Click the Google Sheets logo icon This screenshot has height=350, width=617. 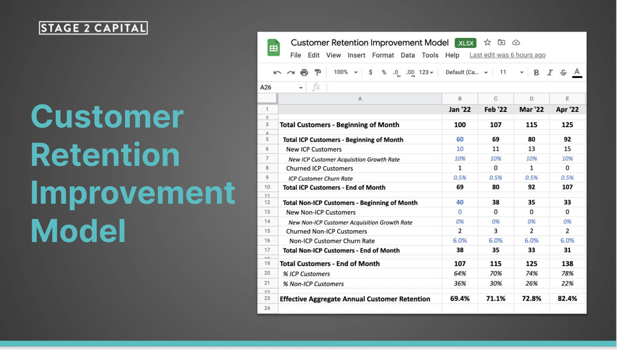tap(274, 48)
